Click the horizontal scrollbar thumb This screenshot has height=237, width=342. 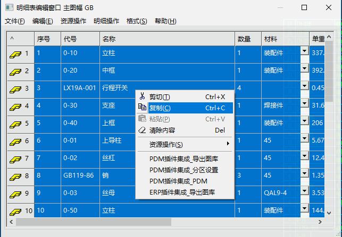(x=94, y=222)
